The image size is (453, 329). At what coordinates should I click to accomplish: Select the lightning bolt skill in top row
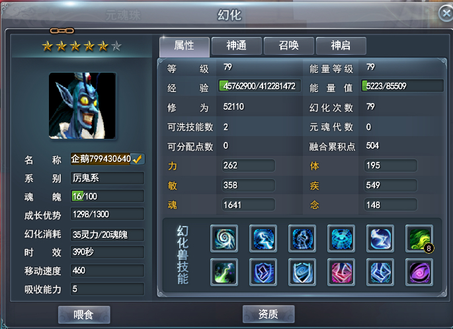[263, 238]
